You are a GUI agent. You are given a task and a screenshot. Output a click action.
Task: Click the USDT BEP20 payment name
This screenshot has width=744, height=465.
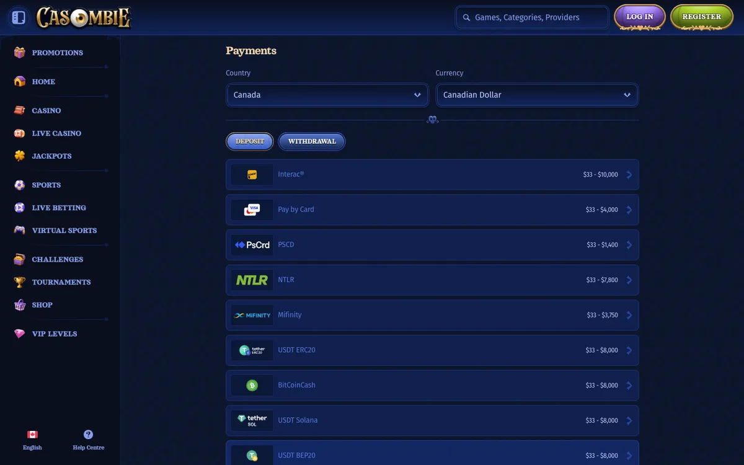coord(296,455)
